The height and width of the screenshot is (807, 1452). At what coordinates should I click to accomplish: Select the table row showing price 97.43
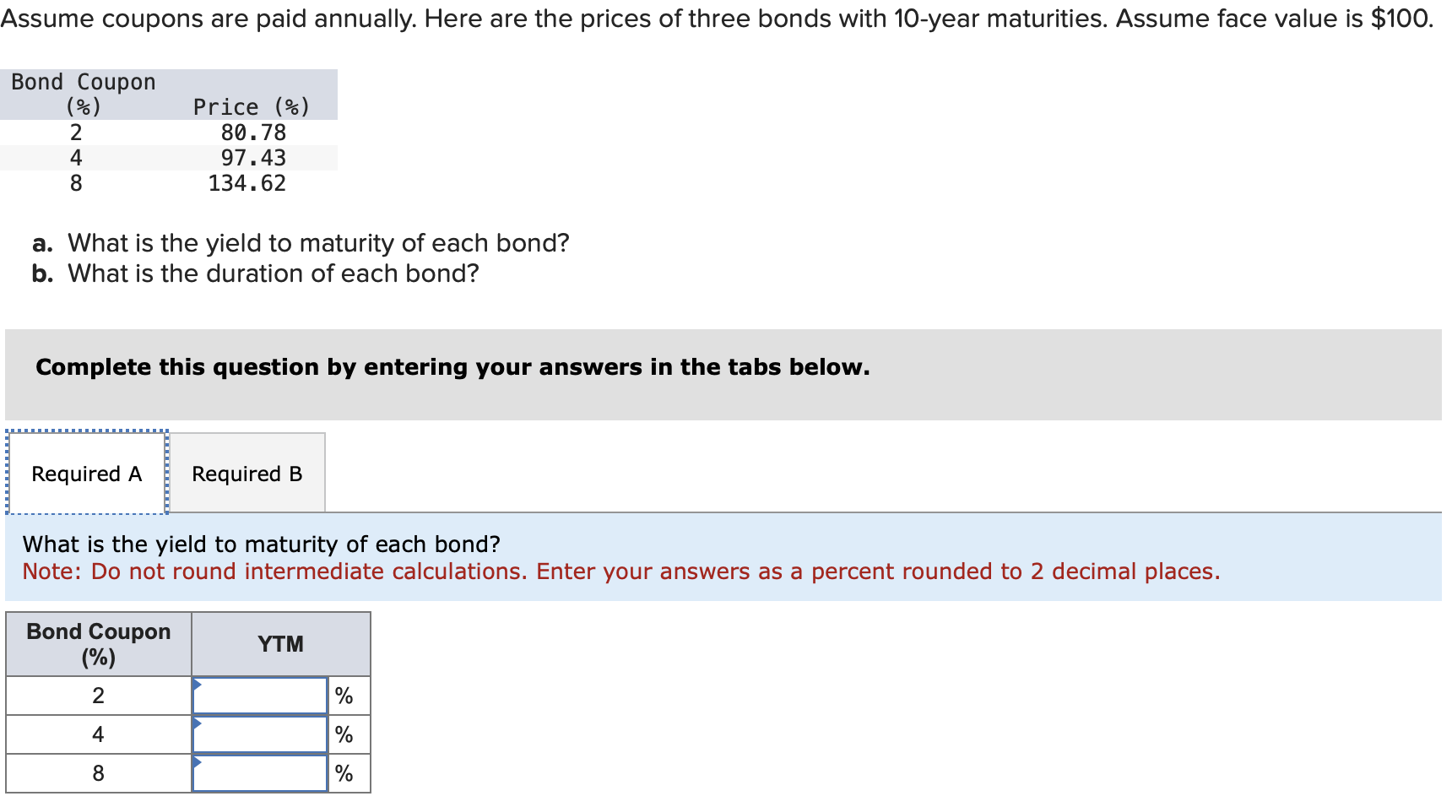click(169, 157)
